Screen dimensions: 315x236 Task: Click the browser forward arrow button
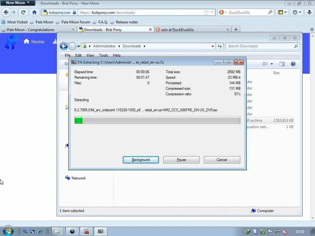(x=14, y=12)
